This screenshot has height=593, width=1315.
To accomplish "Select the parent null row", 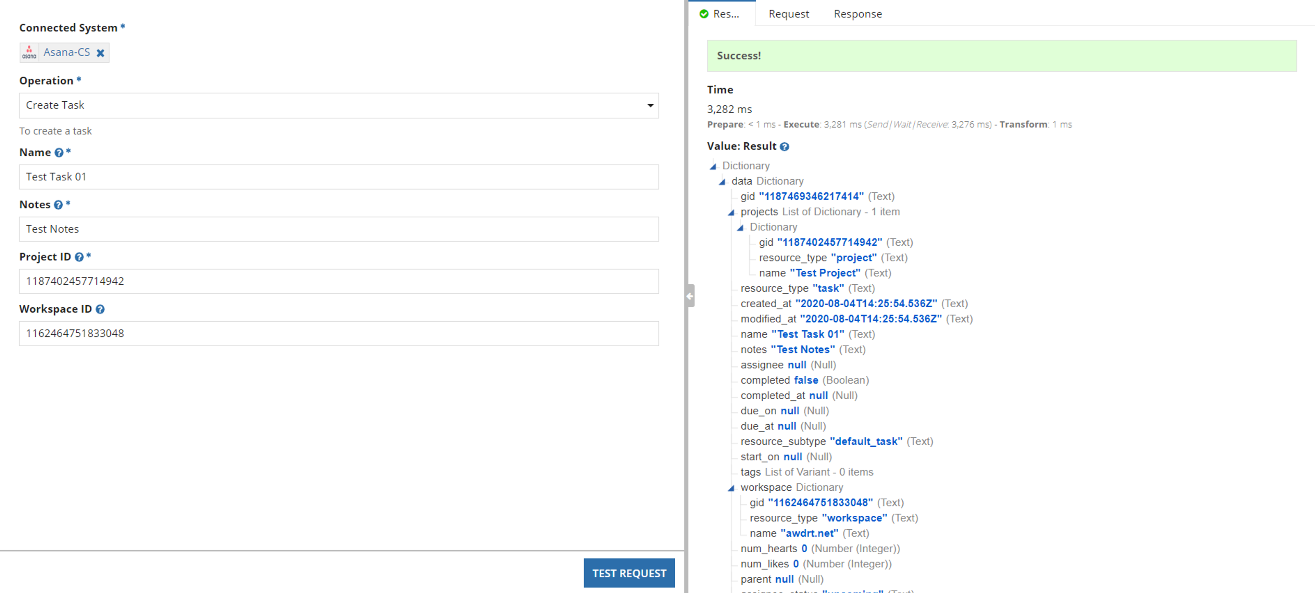I will click(782, 579).
